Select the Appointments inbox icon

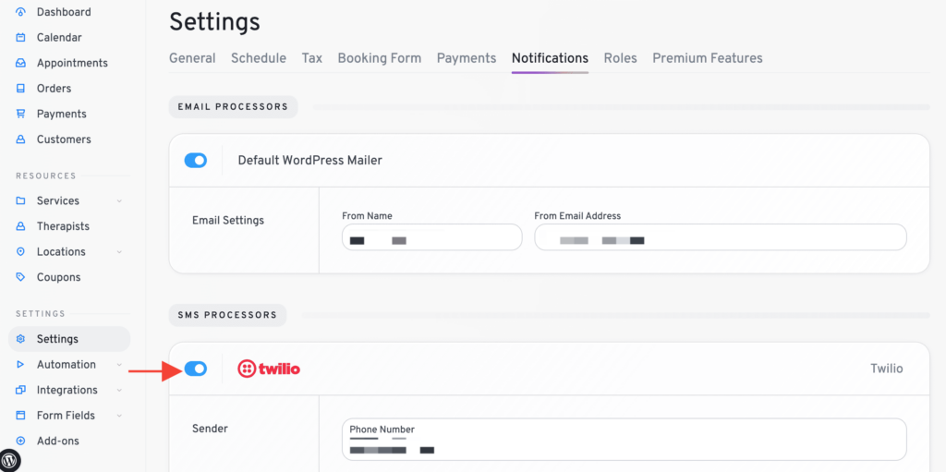(x=20, y=63)
